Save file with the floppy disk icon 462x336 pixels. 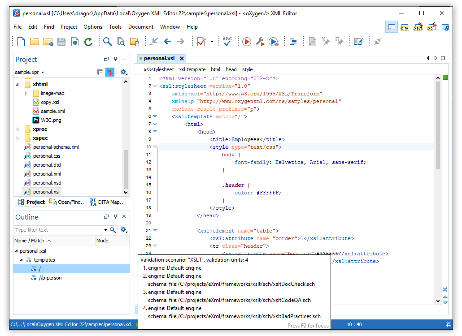(x=61, y=42)
